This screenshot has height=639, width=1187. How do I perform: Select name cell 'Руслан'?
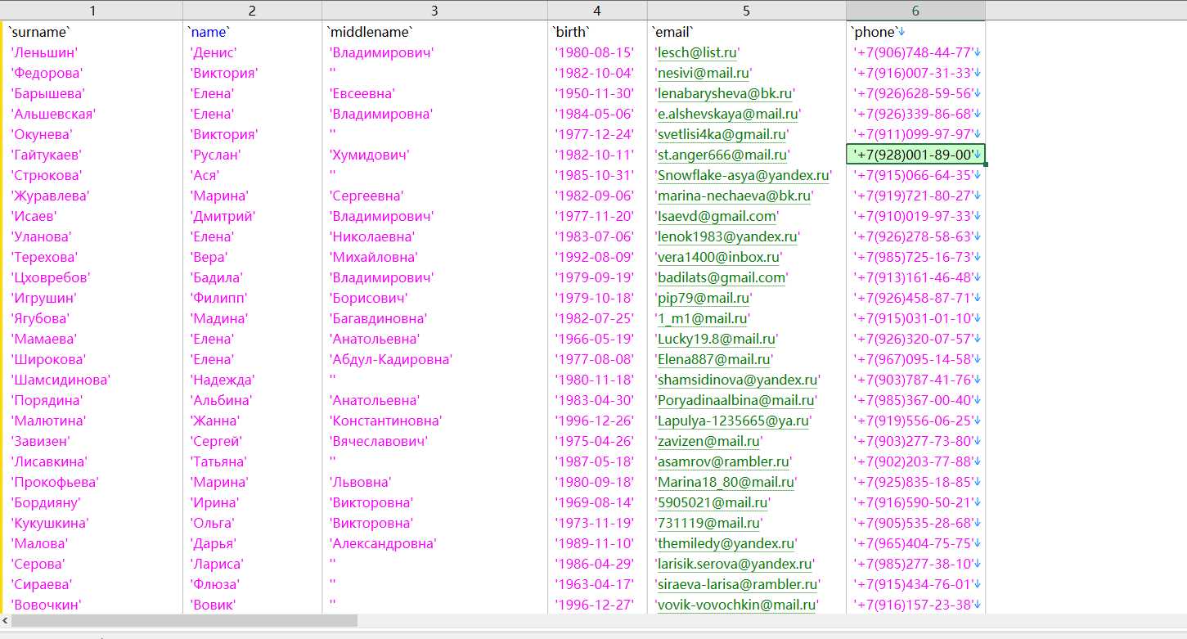252,155
